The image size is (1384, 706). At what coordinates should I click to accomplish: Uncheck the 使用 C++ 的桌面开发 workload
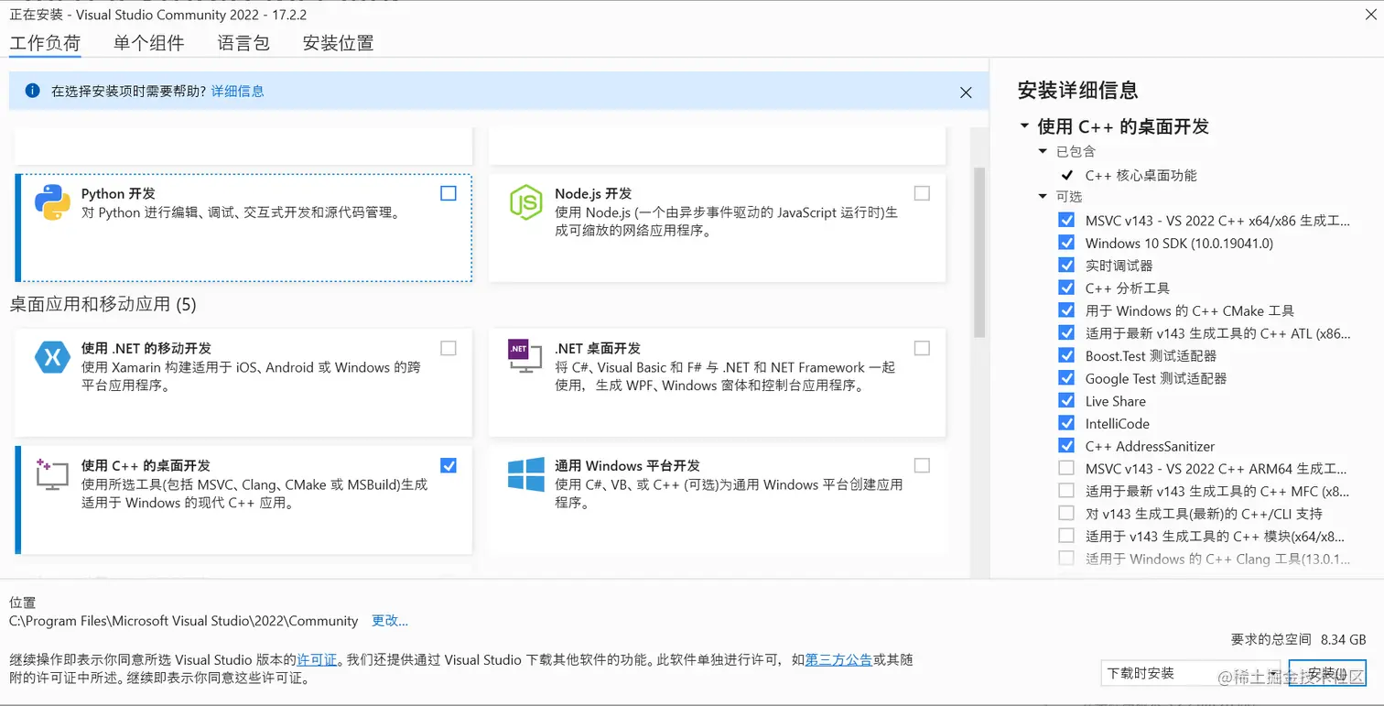click(x=448, y=465)
